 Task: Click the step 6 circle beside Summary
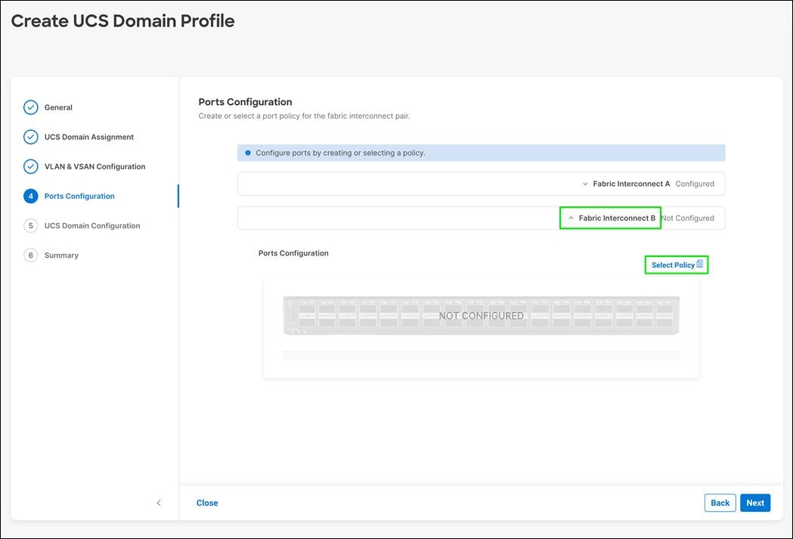(x=31, y=255)
